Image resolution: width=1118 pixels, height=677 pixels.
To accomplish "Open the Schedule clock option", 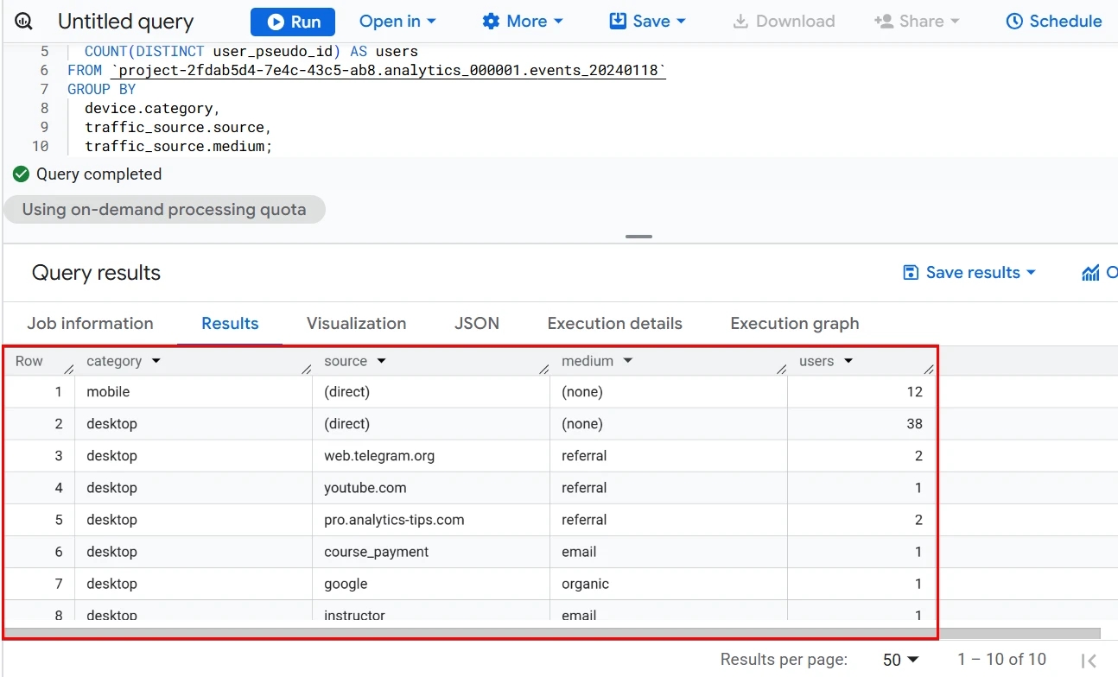I will 1054,22.
